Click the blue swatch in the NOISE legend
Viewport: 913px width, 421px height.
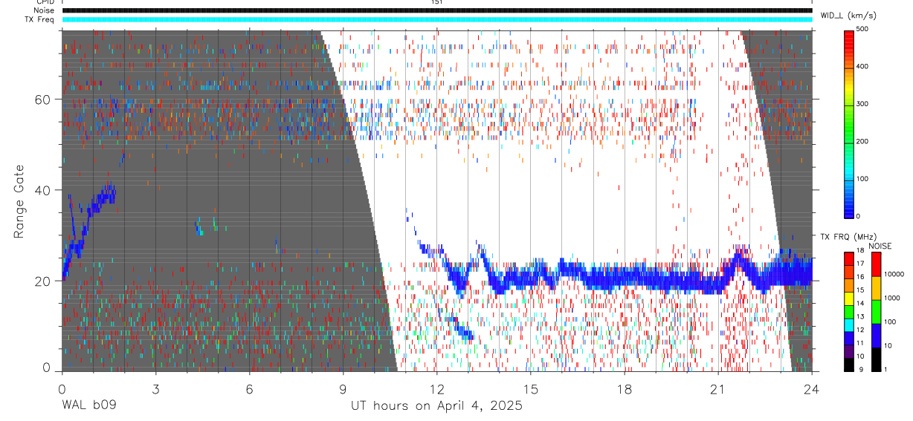876,336
